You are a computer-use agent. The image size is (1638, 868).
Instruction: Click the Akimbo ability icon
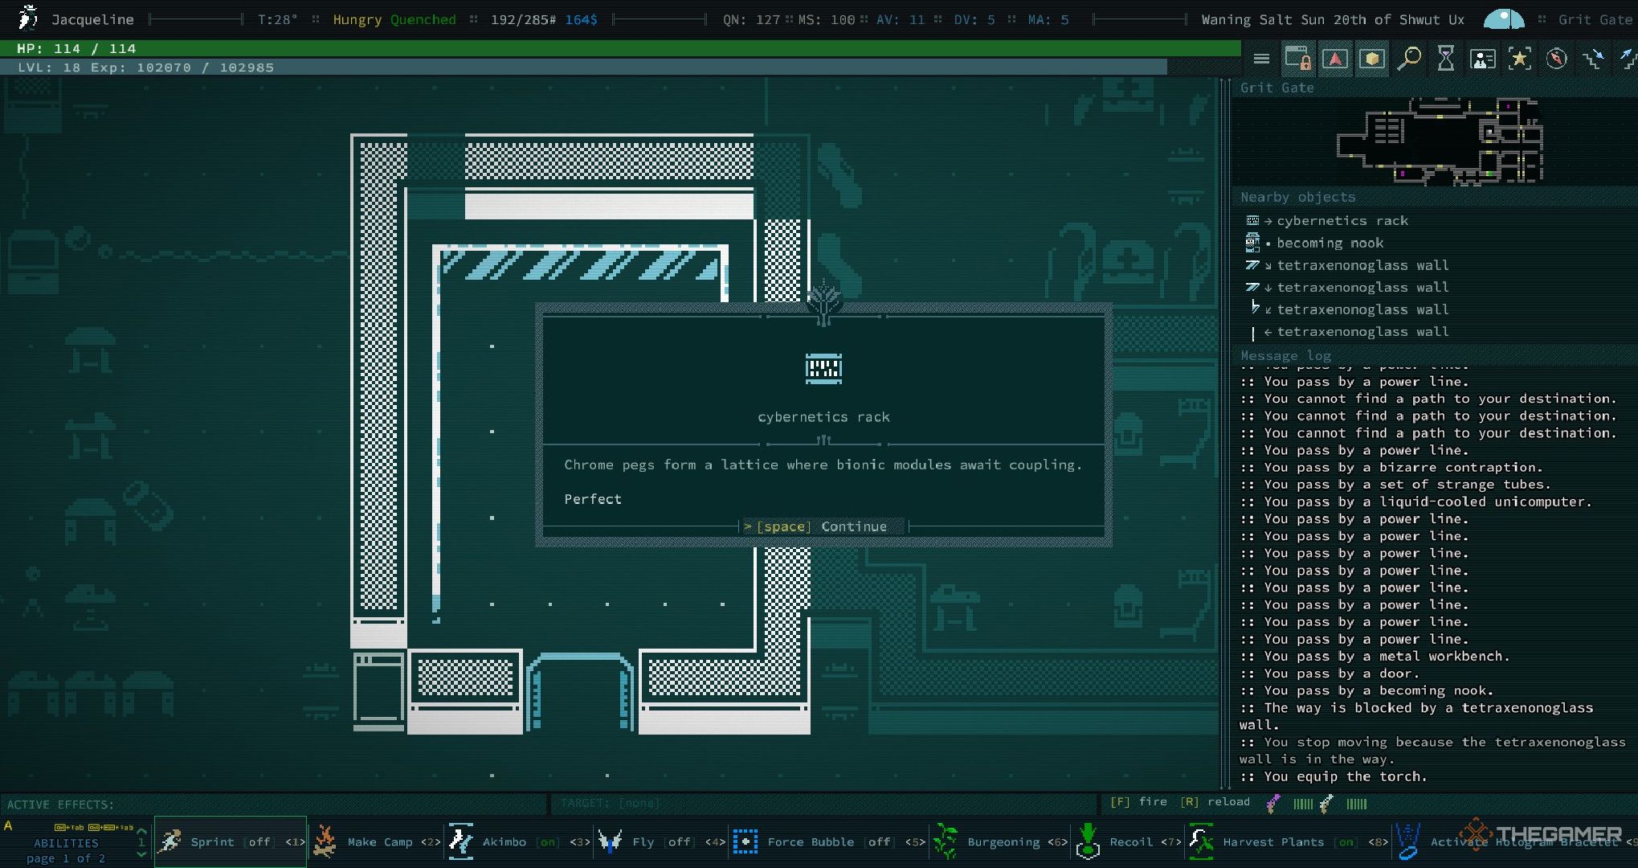[461, 841]
